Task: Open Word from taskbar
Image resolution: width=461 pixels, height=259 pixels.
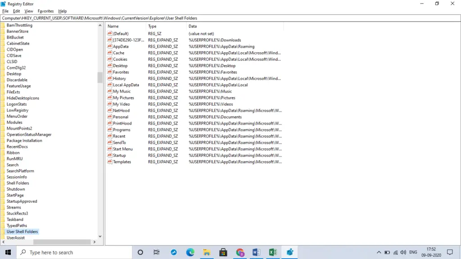Action: click(256, 252)
